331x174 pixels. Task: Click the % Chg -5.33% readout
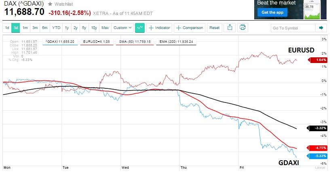coord(21,60)
